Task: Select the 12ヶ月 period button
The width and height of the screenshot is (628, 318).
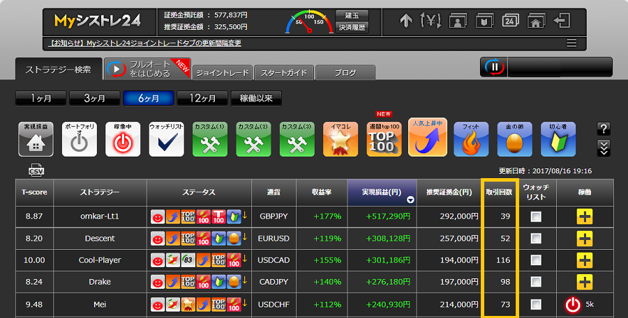Action: [x=204, y=98]
